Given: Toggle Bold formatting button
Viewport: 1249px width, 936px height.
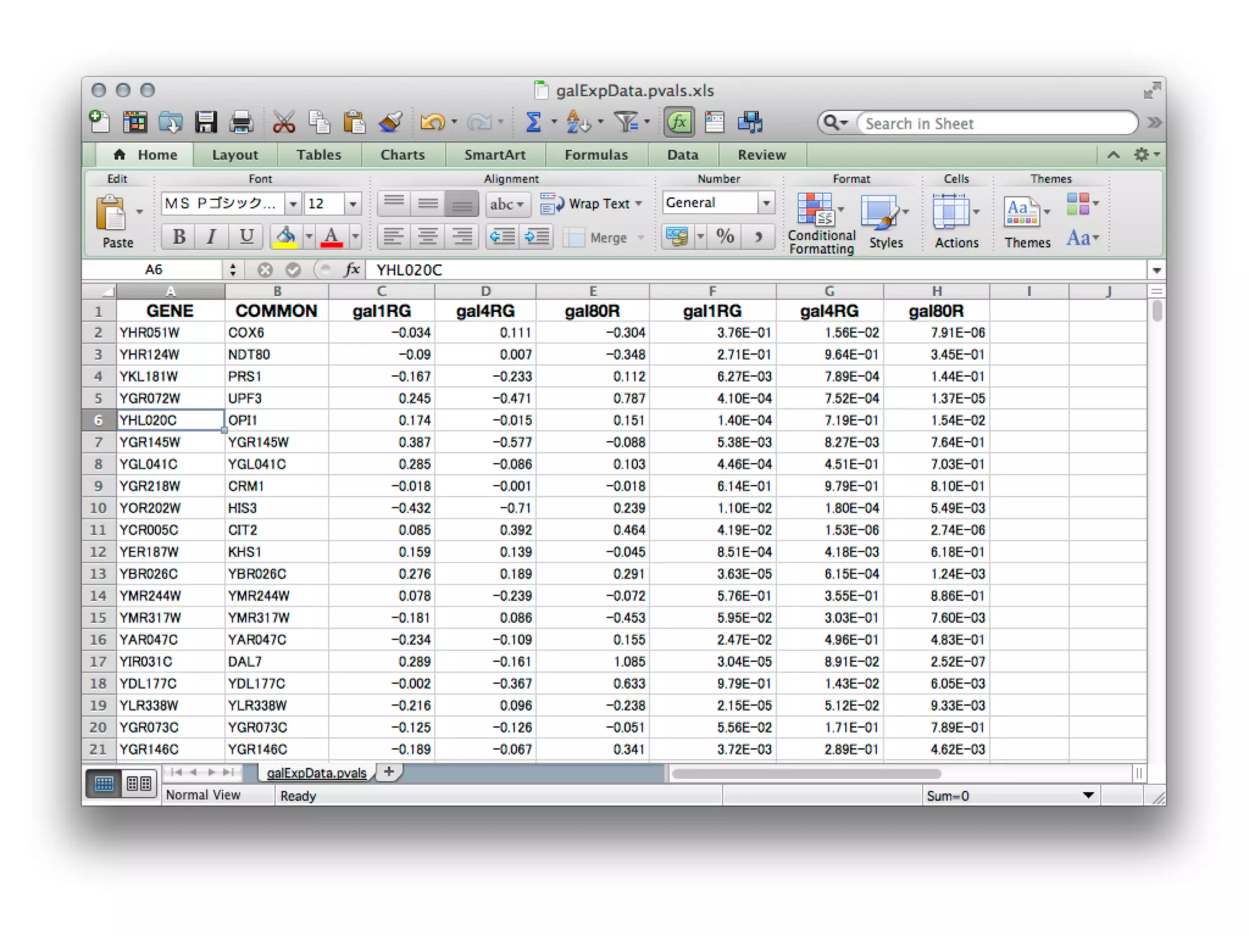Looking at the screenshot, I should pyautogui.click(x=179, y=237).
